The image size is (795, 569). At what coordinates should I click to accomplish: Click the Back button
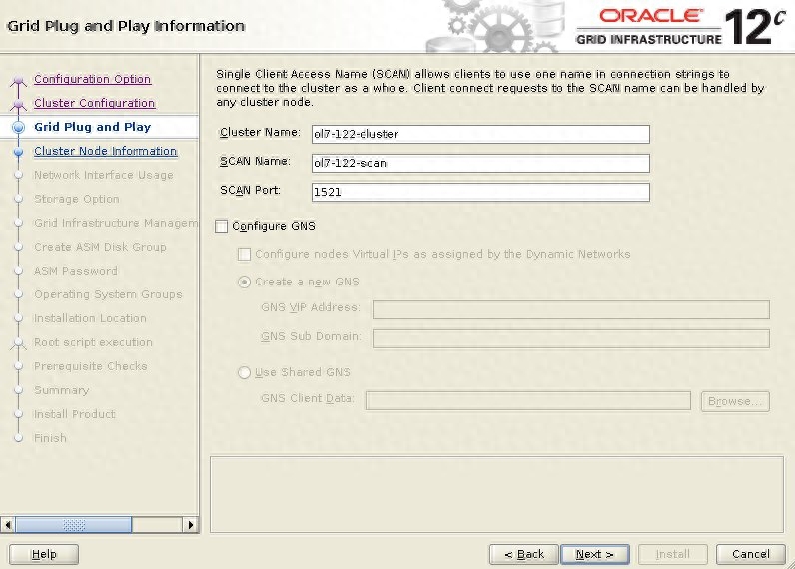pyautogui.click(x=523, y=554)
